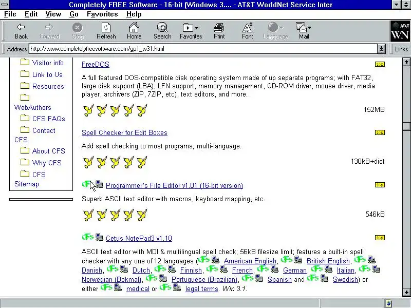This screenshot has height=308, width=411.
Task: Open the Favorites button dropdown arrow
Action: (x=197, y=28)
